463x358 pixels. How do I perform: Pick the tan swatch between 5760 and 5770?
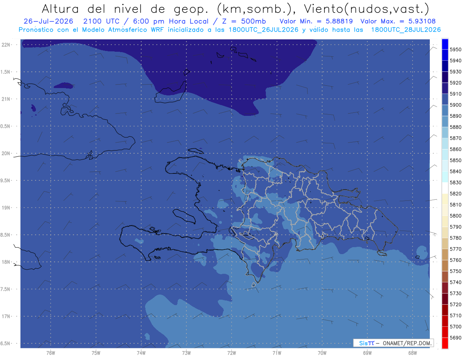445,255
